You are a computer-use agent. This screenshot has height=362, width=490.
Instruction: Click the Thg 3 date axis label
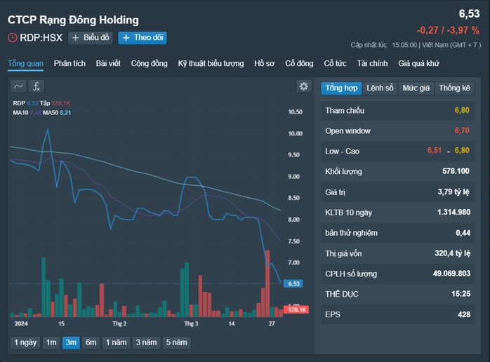point(191,323)
